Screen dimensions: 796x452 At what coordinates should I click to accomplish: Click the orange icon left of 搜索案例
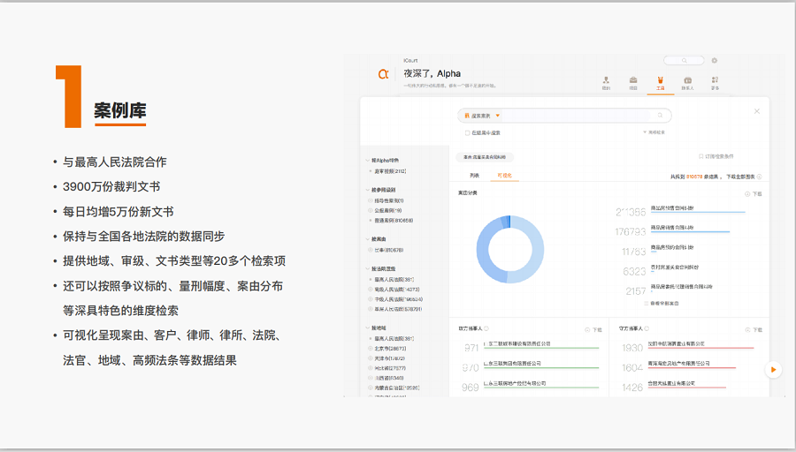467,116
